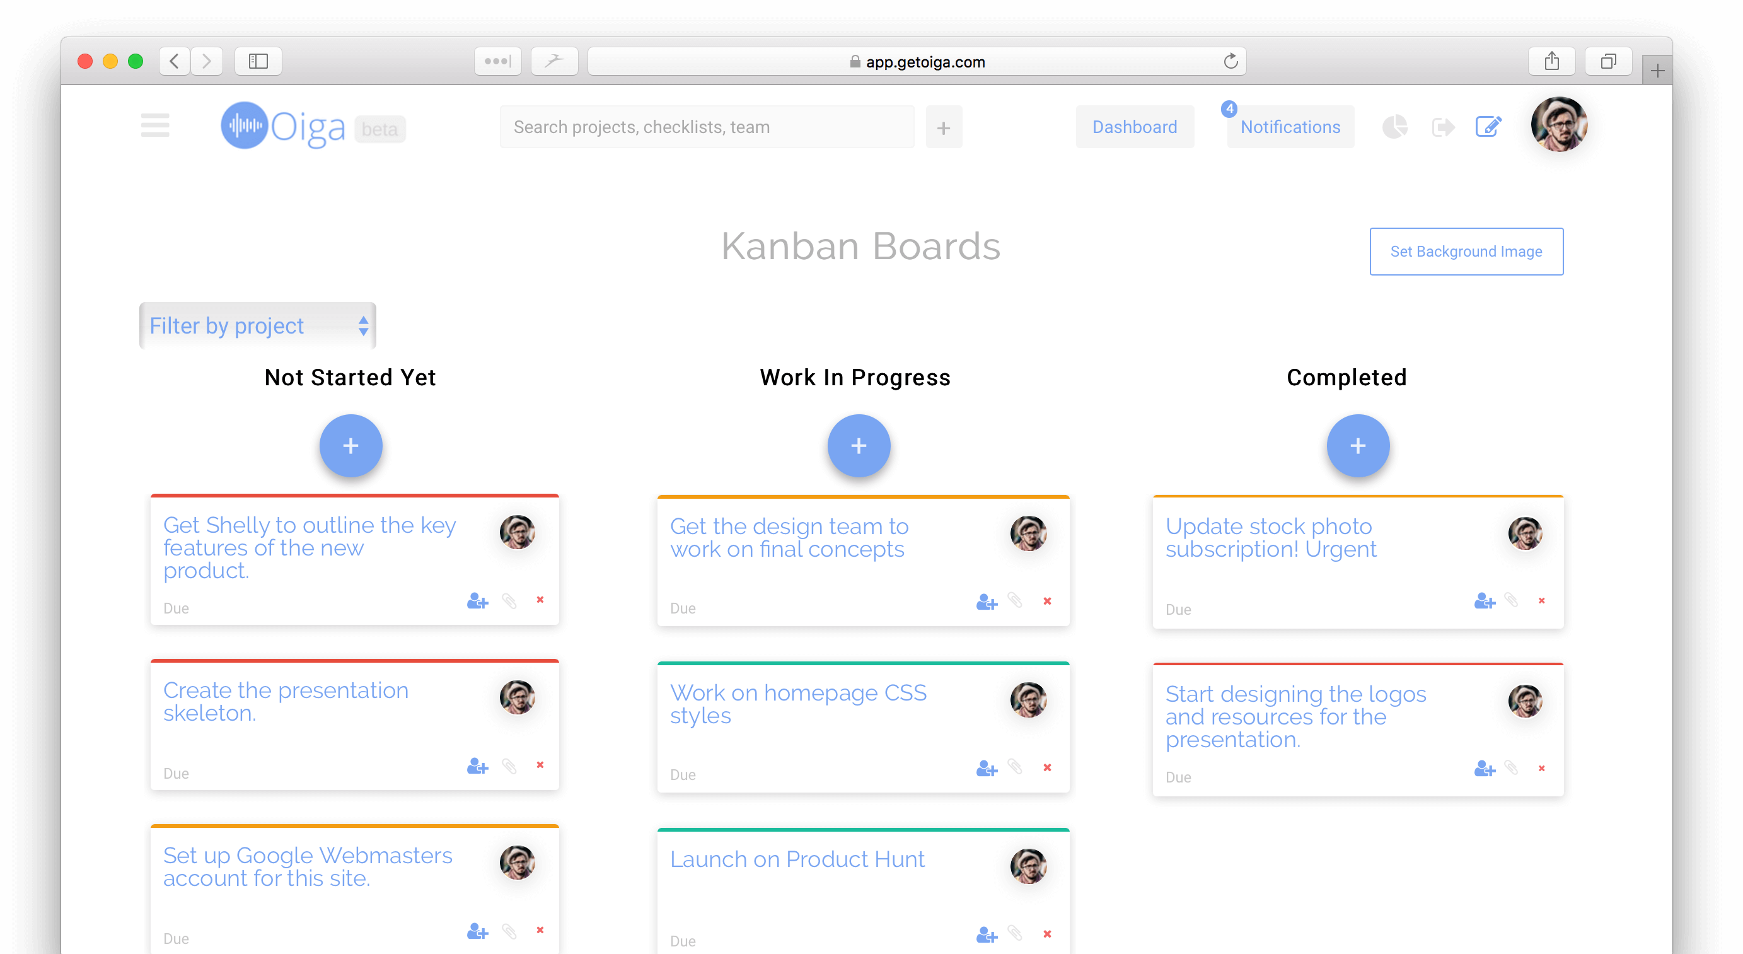Open 'Update stock photo subscription! Urgent' card title
The image size is (1743, 954).
tap(1271, 538)
